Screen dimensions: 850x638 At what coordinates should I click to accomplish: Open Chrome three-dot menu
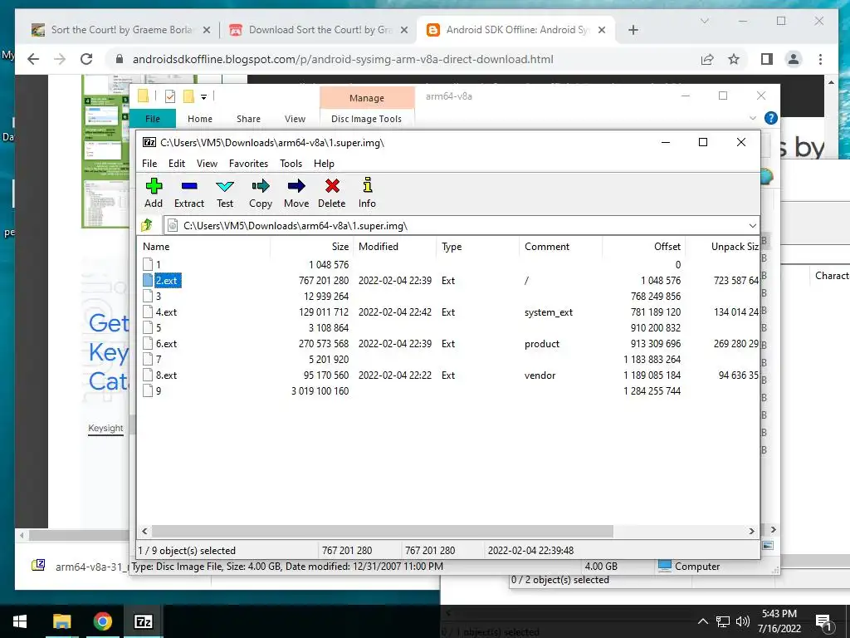820,59
